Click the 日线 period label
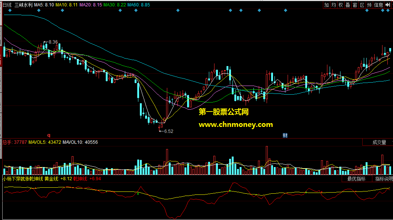The height and width of the screenshot is (220, 393). click(x=7, y=5)
